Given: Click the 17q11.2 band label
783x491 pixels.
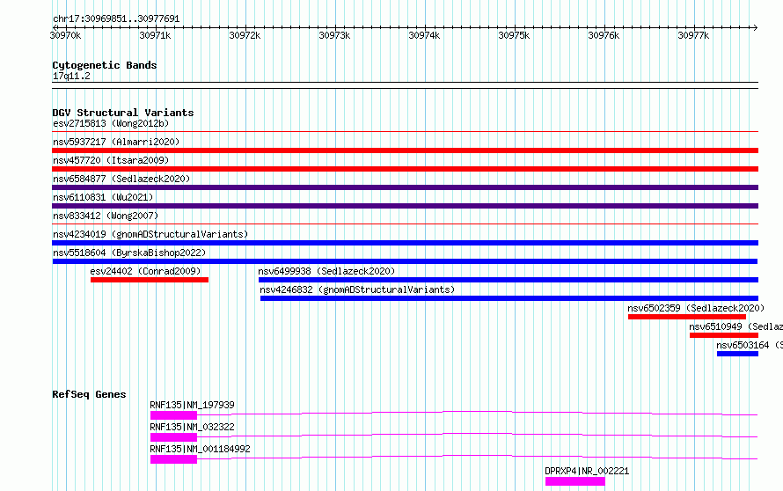Looking at the screenshot, I should pyautogui.click(x=71, y=76).
